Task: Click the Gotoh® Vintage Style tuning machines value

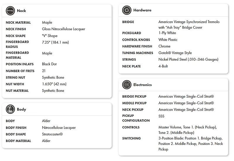Action: pos(175,53)
